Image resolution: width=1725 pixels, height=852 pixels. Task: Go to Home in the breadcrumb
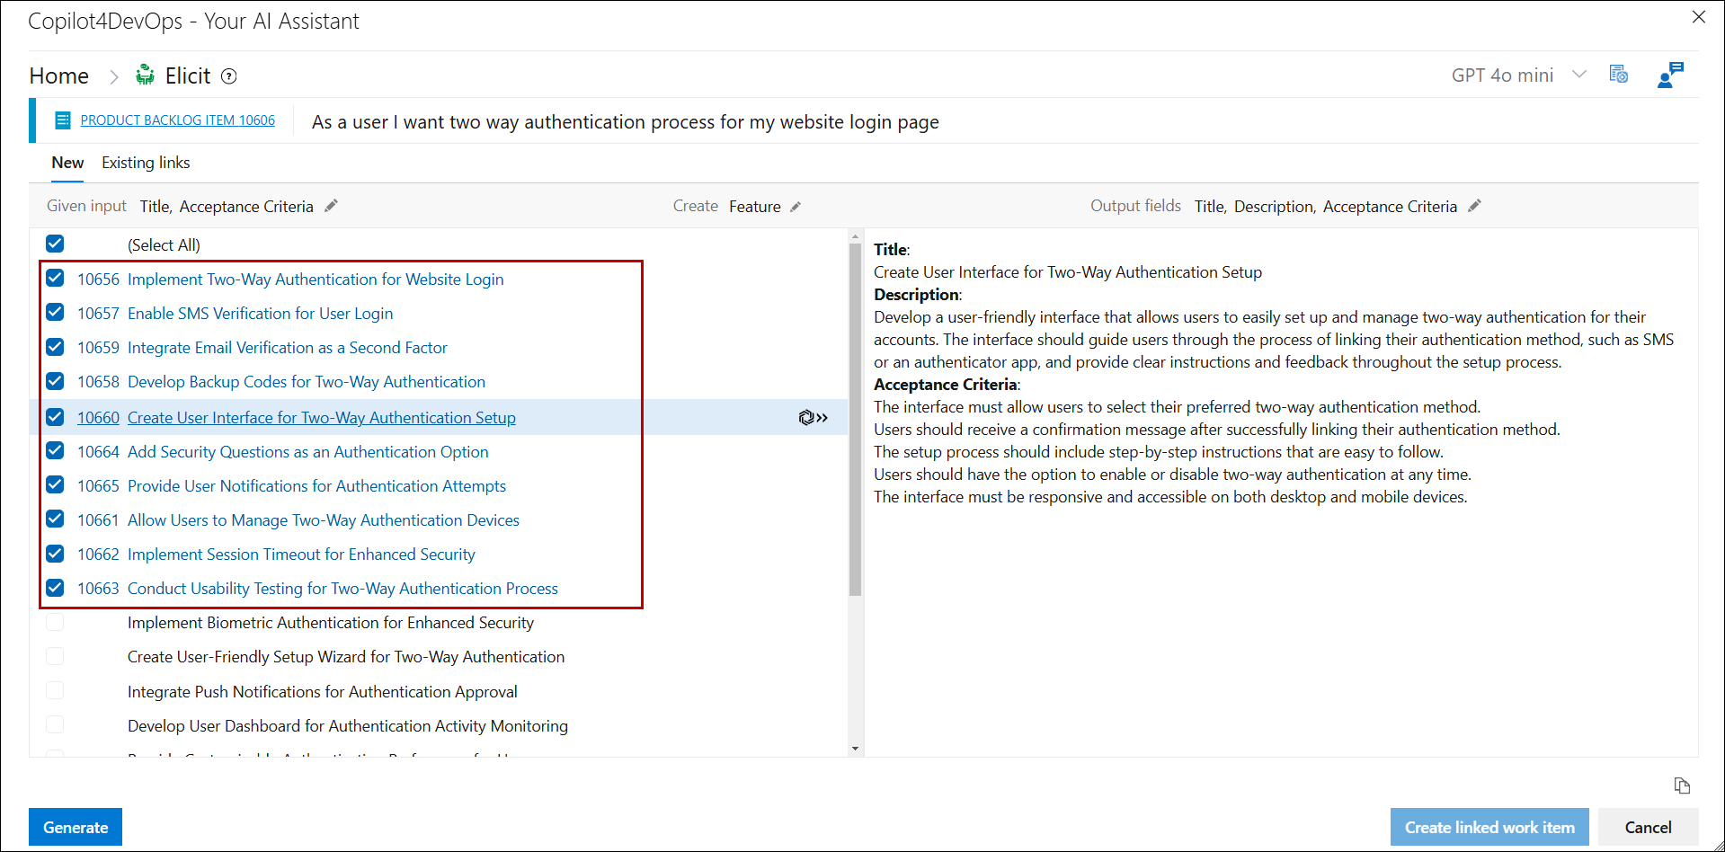pyautogui.click(x=59, y=76)
